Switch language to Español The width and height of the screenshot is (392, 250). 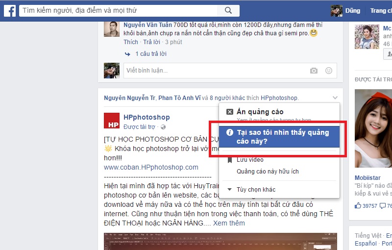tap(366, 244)
